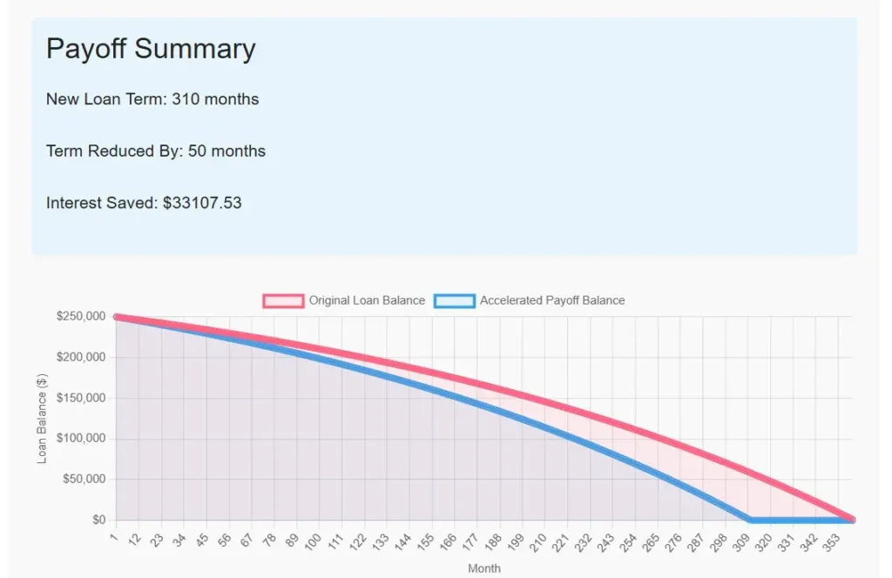Click the $50,000 y-axis label

click(84, 479)
